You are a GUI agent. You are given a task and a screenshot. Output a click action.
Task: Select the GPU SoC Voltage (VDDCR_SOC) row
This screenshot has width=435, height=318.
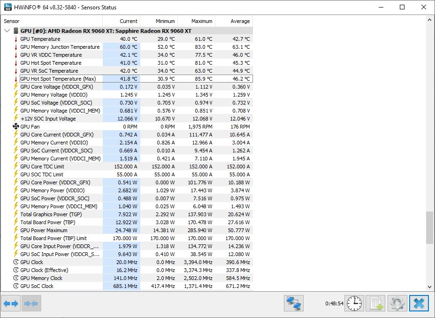click(x=136, y=103)
